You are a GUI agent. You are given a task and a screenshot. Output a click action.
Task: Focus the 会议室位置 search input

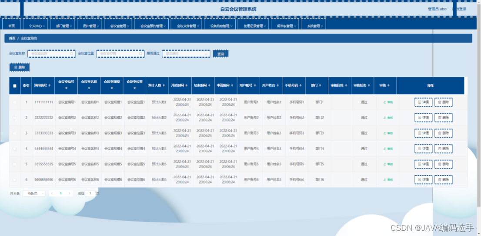click(x=120, y=53)
